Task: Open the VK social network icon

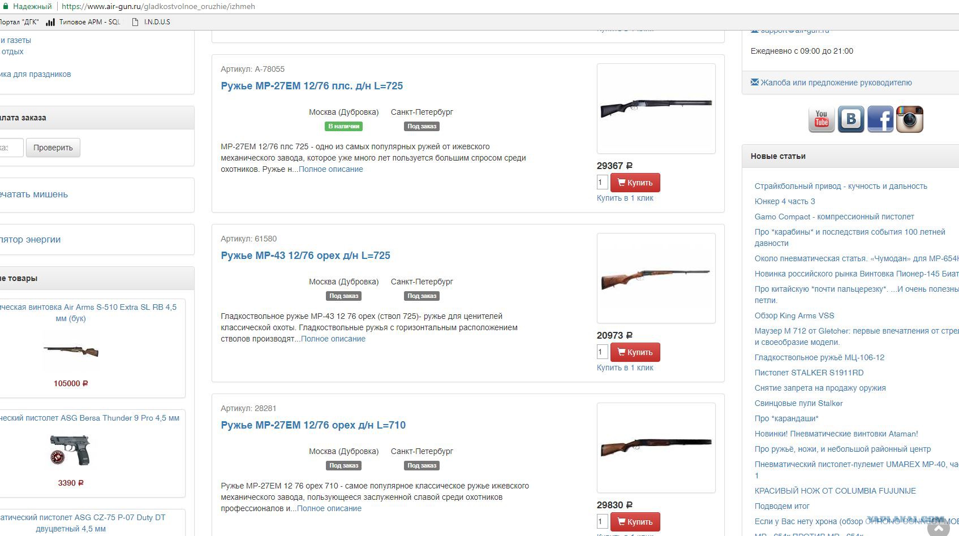Action: [x=851, y=119]
